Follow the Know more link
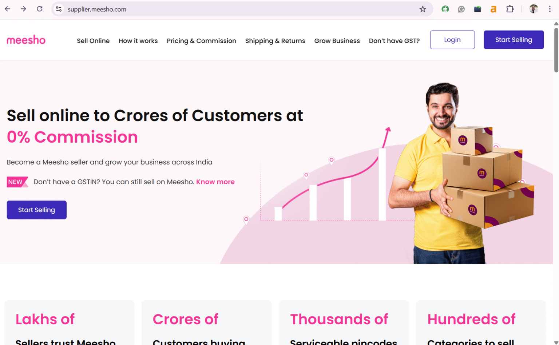This screenshot has width=559, height=345. coord(215,182)
